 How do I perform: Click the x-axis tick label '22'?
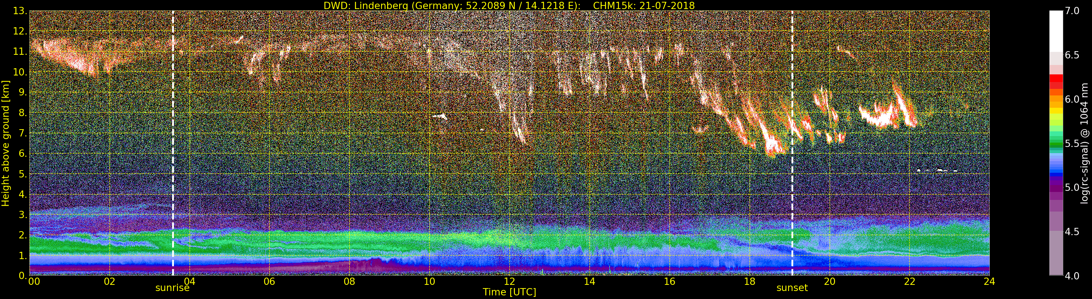[910, 282]
